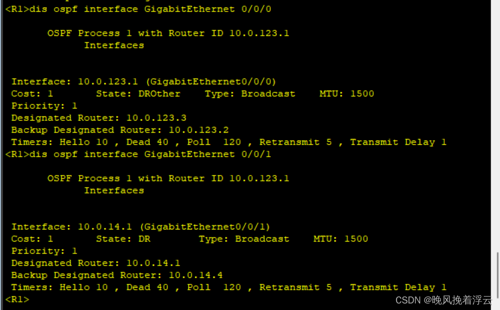Click the first 'OSPF Process 1 with Router ID' heading

[x=168, y=33]
